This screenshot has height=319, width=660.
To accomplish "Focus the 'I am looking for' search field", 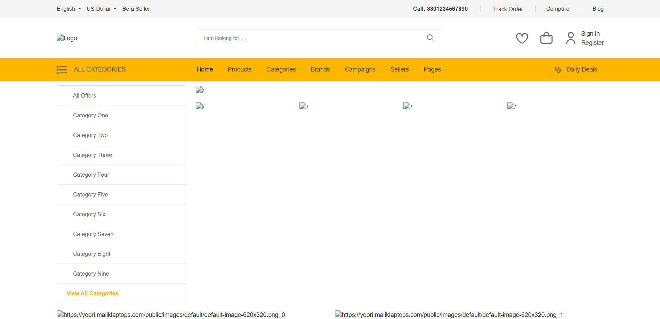I will click(x=309, y=38).
